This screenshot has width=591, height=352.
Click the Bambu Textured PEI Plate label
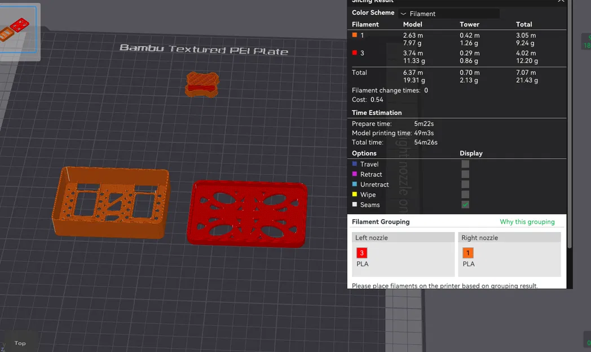tap(204, 50)
